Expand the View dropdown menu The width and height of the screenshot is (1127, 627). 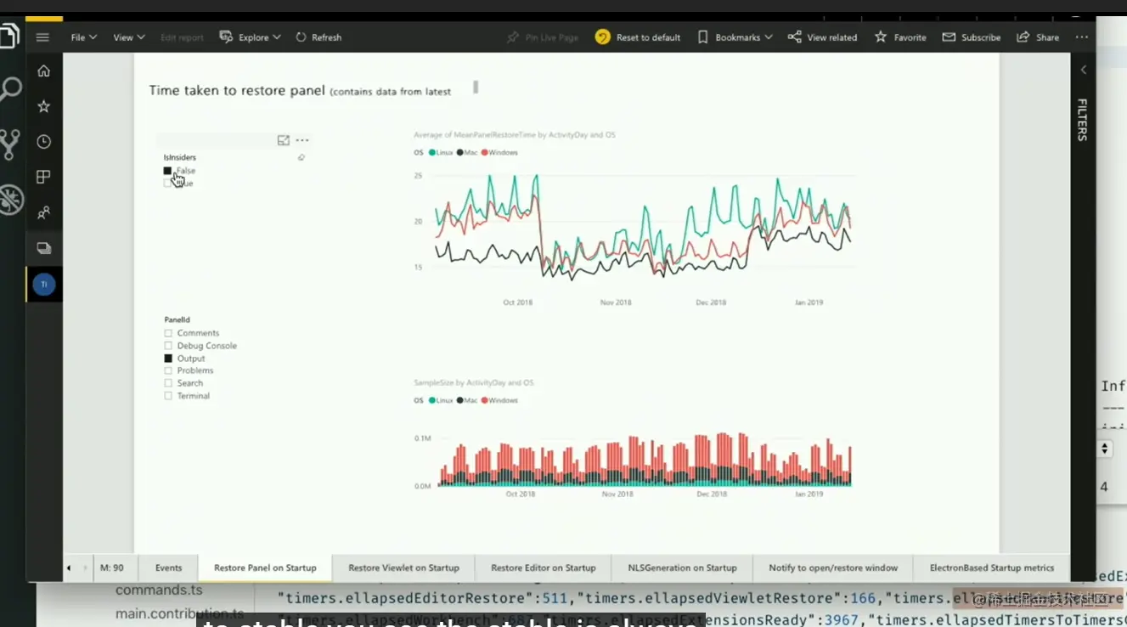coord(129,37)
